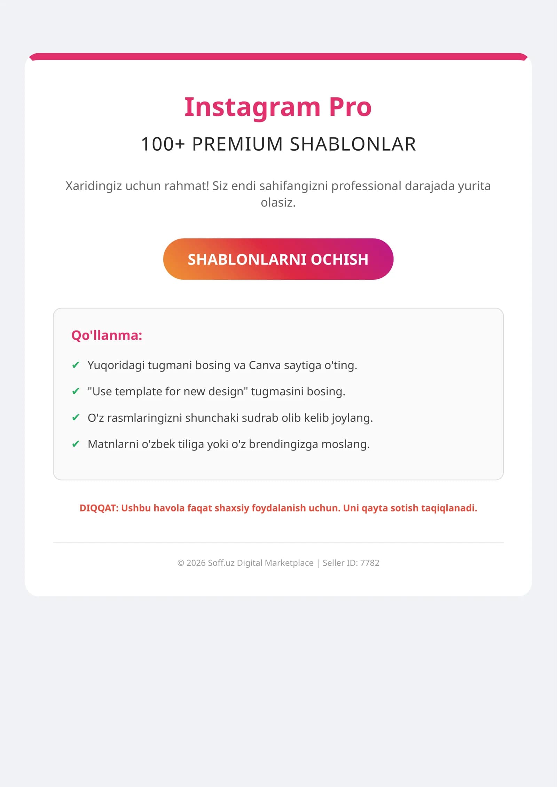
Task: Click the copyright symbol in footer
Action: click(x=181, y=563)
